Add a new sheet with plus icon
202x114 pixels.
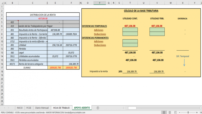tap(98, 108)
